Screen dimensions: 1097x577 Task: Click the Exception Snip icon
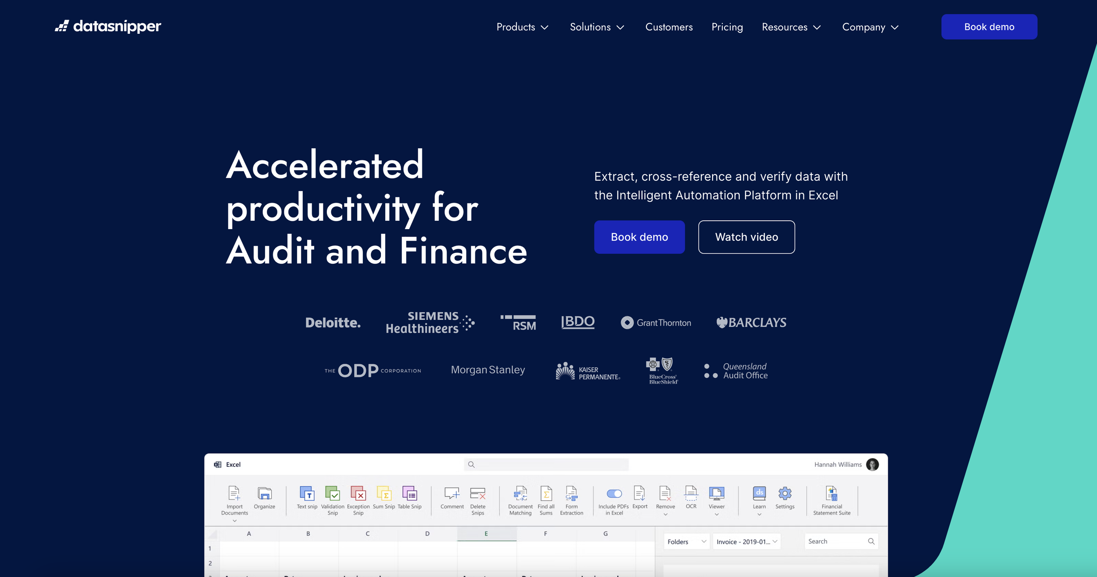(x=358, y=494)
